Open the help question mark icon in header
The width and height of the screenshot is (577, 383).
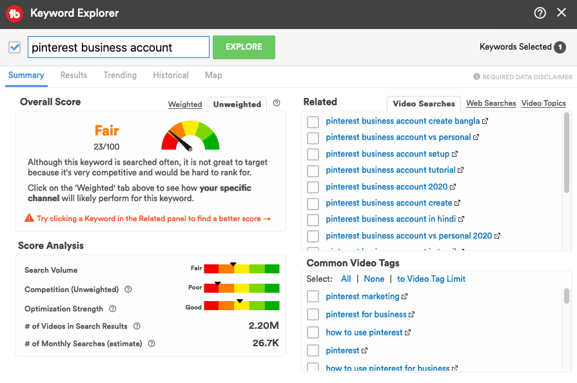click(540, 14)
